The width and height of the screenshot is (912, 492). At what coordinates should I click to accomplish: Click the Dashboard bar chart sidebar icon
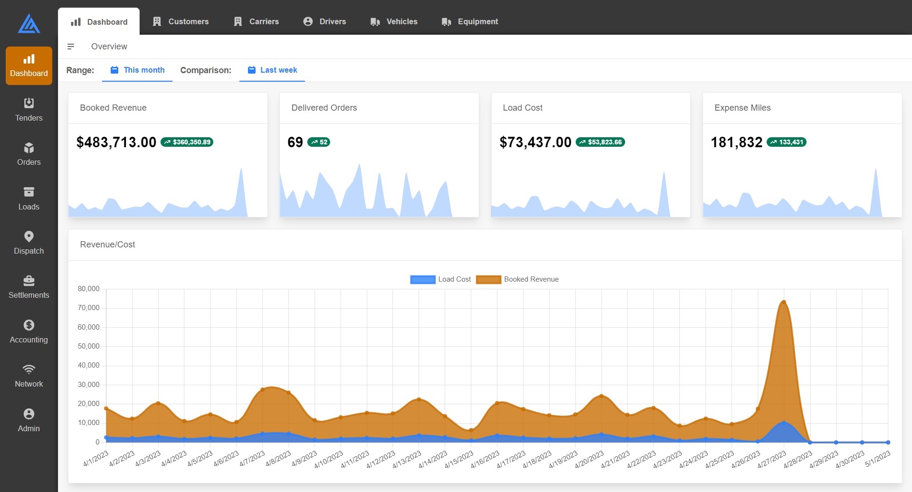tap(29, 59)
